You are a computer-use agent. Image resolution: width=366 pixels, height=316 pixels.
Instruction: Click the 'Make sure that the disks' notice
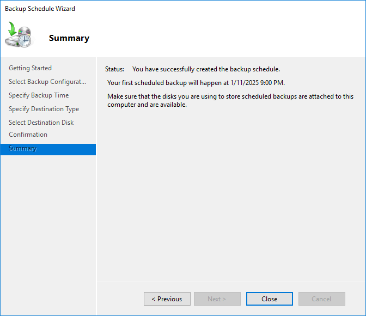230,100
